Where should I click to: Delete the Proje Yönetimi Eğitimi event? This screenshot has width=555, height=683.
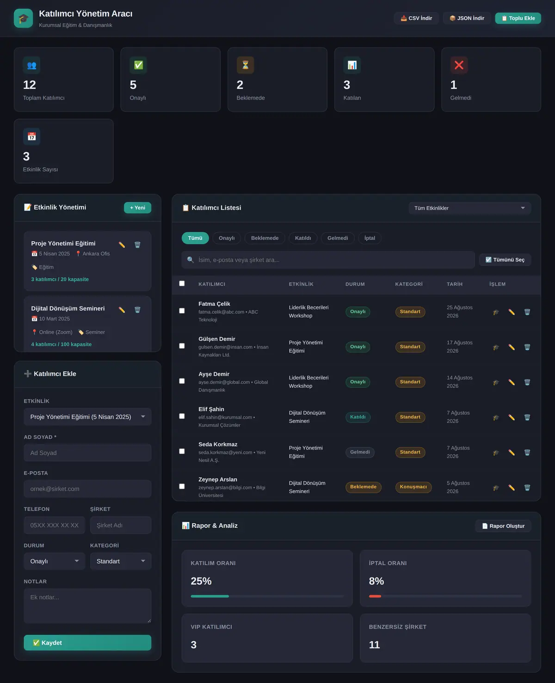tap(137, 245)
